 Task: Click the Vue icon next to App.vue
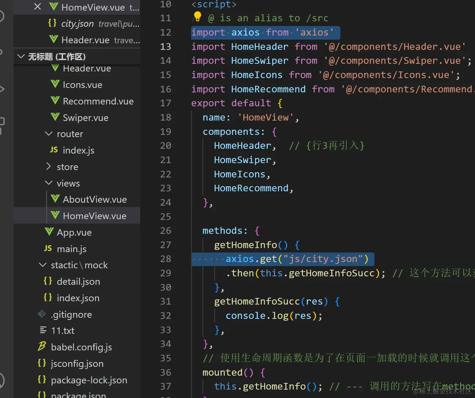49,232
